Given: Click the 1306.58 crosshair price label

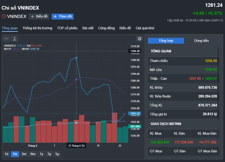Looking at the screenshot, I should point(135,51).
